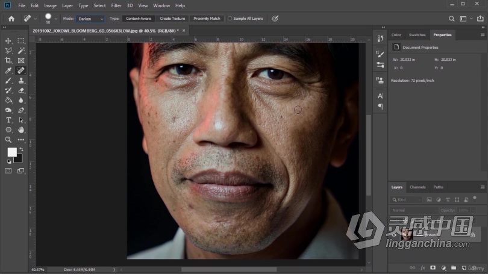The height and width of the screenshot is (274, 488).
Task: Select the Brush tool
Action: (x=8, y=81)
